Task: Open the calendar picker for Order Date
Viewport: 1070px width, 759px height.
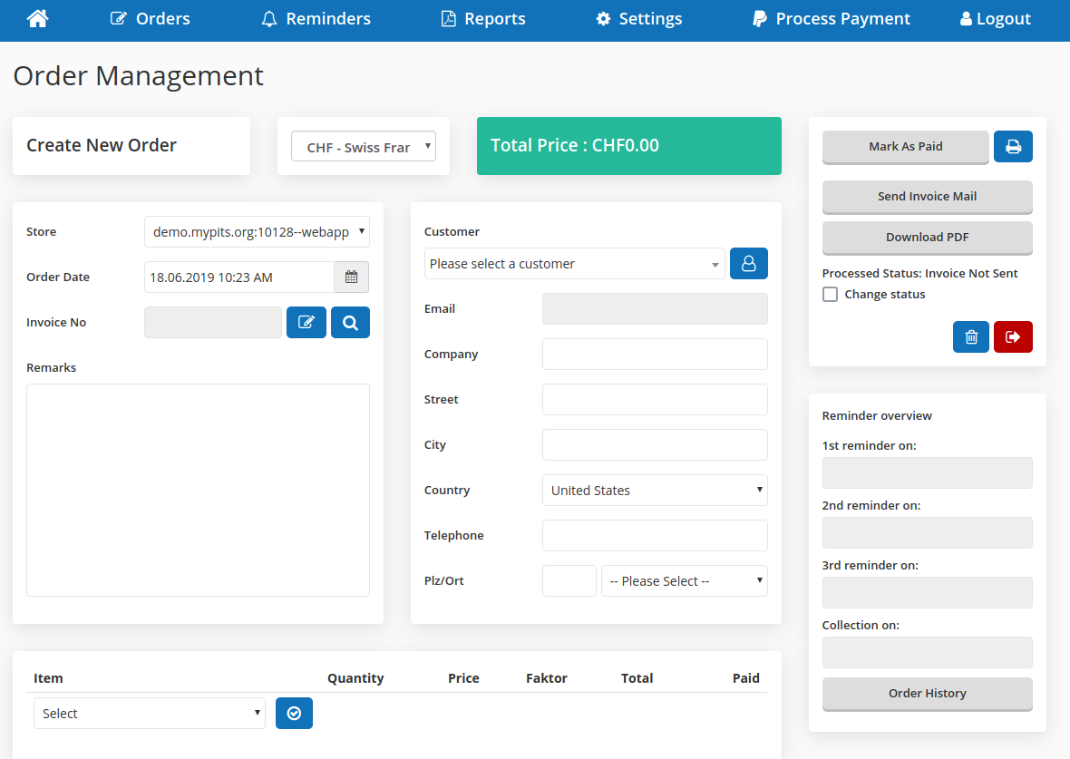Action: coord(352,277)
